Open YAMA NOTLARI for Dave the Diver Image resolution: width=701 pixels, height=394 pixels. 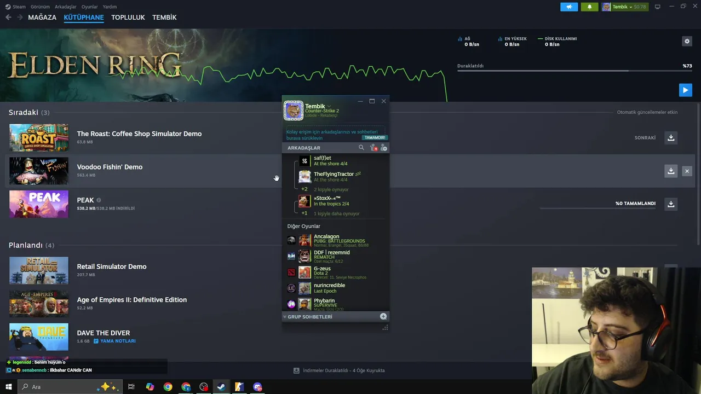pos(114,341)
